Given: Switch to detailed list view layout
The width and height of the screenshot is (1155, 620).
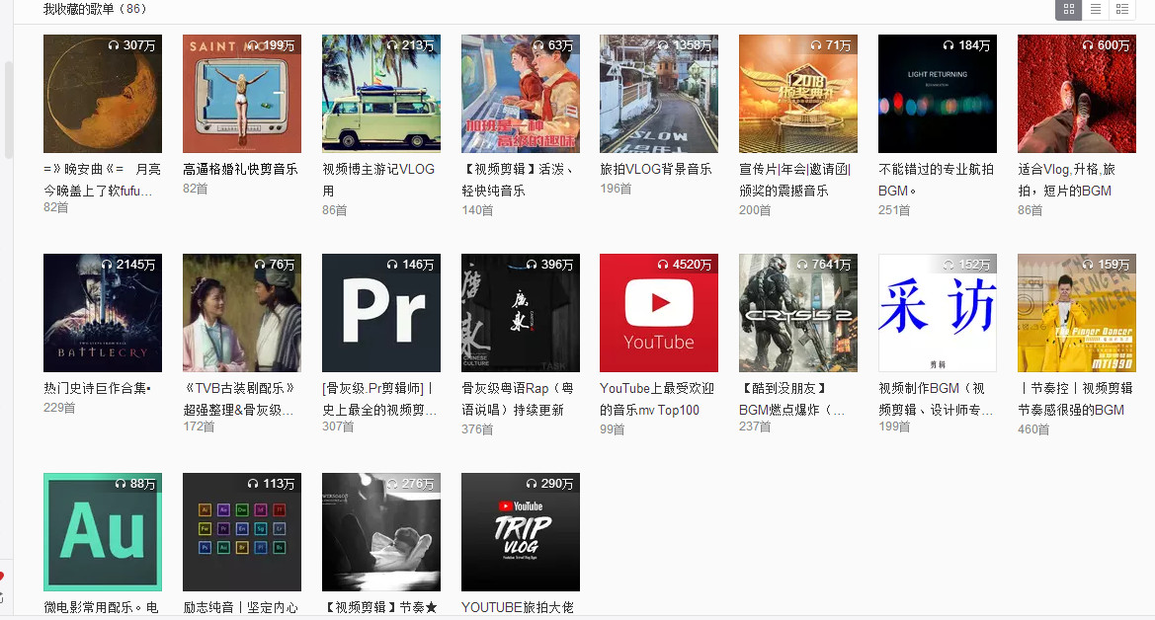Looking at the screenshot, I should 1123,9.
